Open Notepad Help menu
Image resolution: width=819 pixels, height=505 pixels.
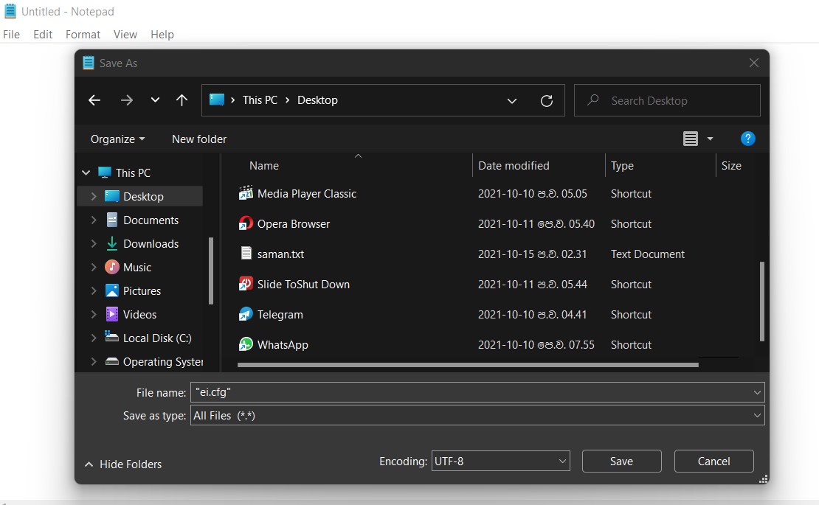click(x=162, y=35)
